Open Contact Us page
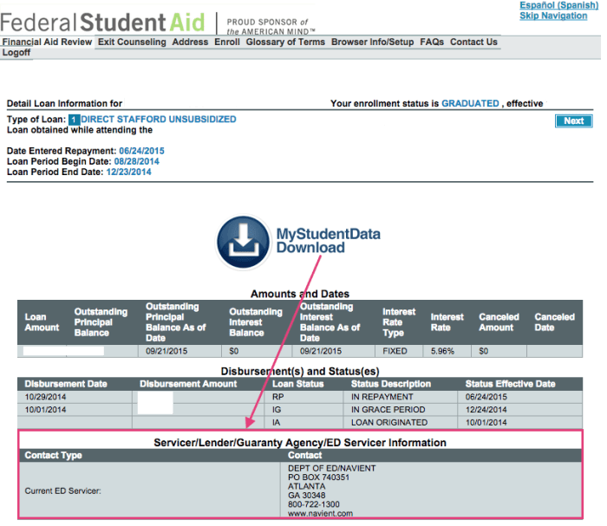Image resolution: width=607 pixels, height=526 pixels. point(473,42)
